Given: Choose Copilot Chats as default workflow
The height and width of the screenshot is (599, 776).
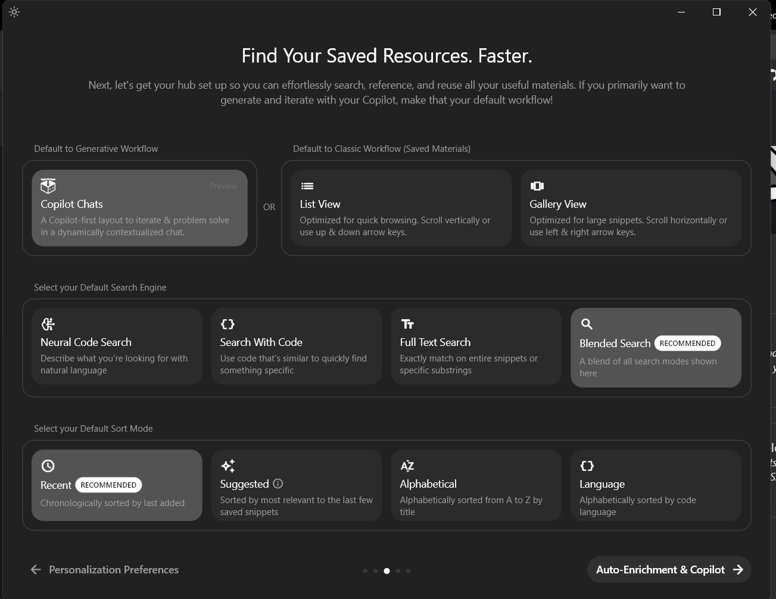Looking at the screenshot, I should point(139,207).
